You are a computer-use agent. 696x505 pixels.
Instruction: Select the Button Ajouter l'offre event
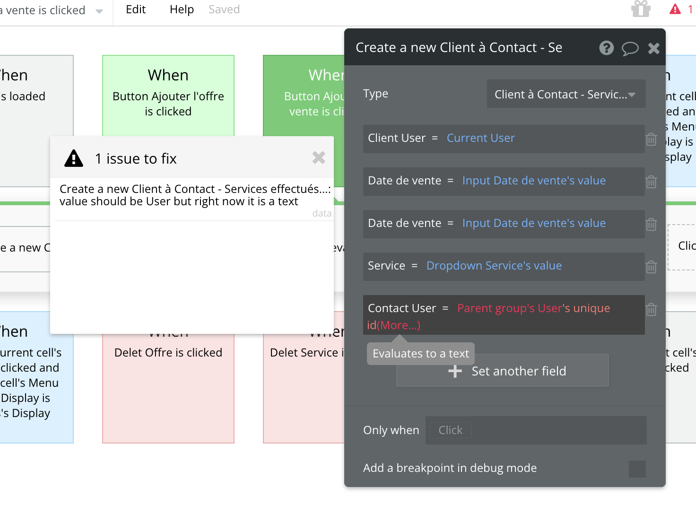click(168, 95)
